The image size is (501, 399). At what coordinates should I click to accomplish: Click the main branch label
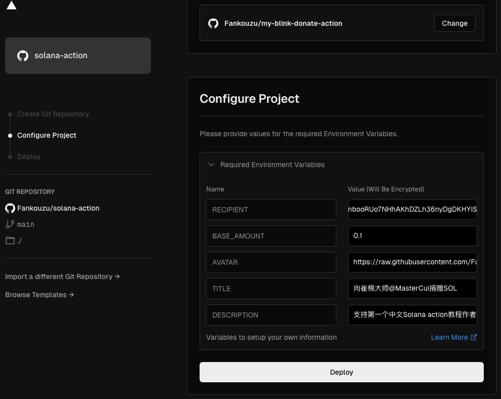(x=25, y=225)
